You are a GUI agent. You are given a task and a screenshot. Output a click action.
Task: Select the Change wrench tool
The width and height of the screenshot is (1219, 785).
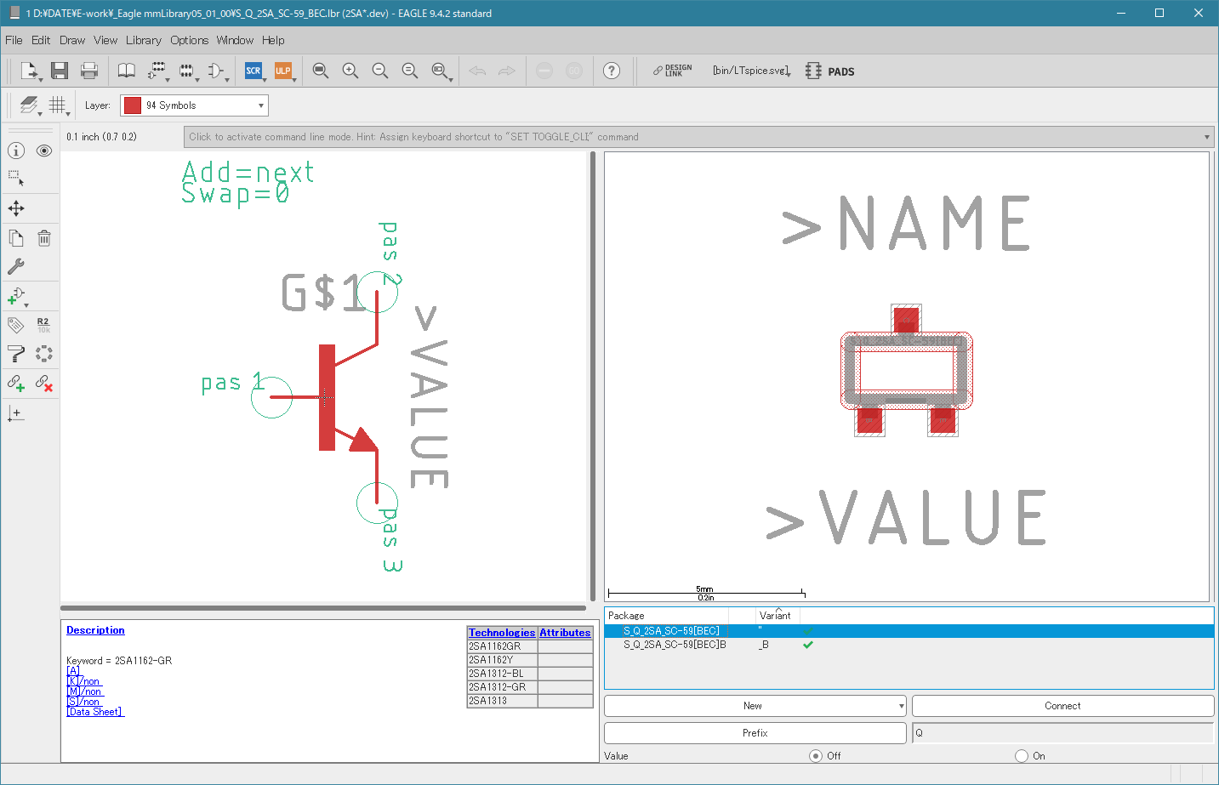(16, 266)
